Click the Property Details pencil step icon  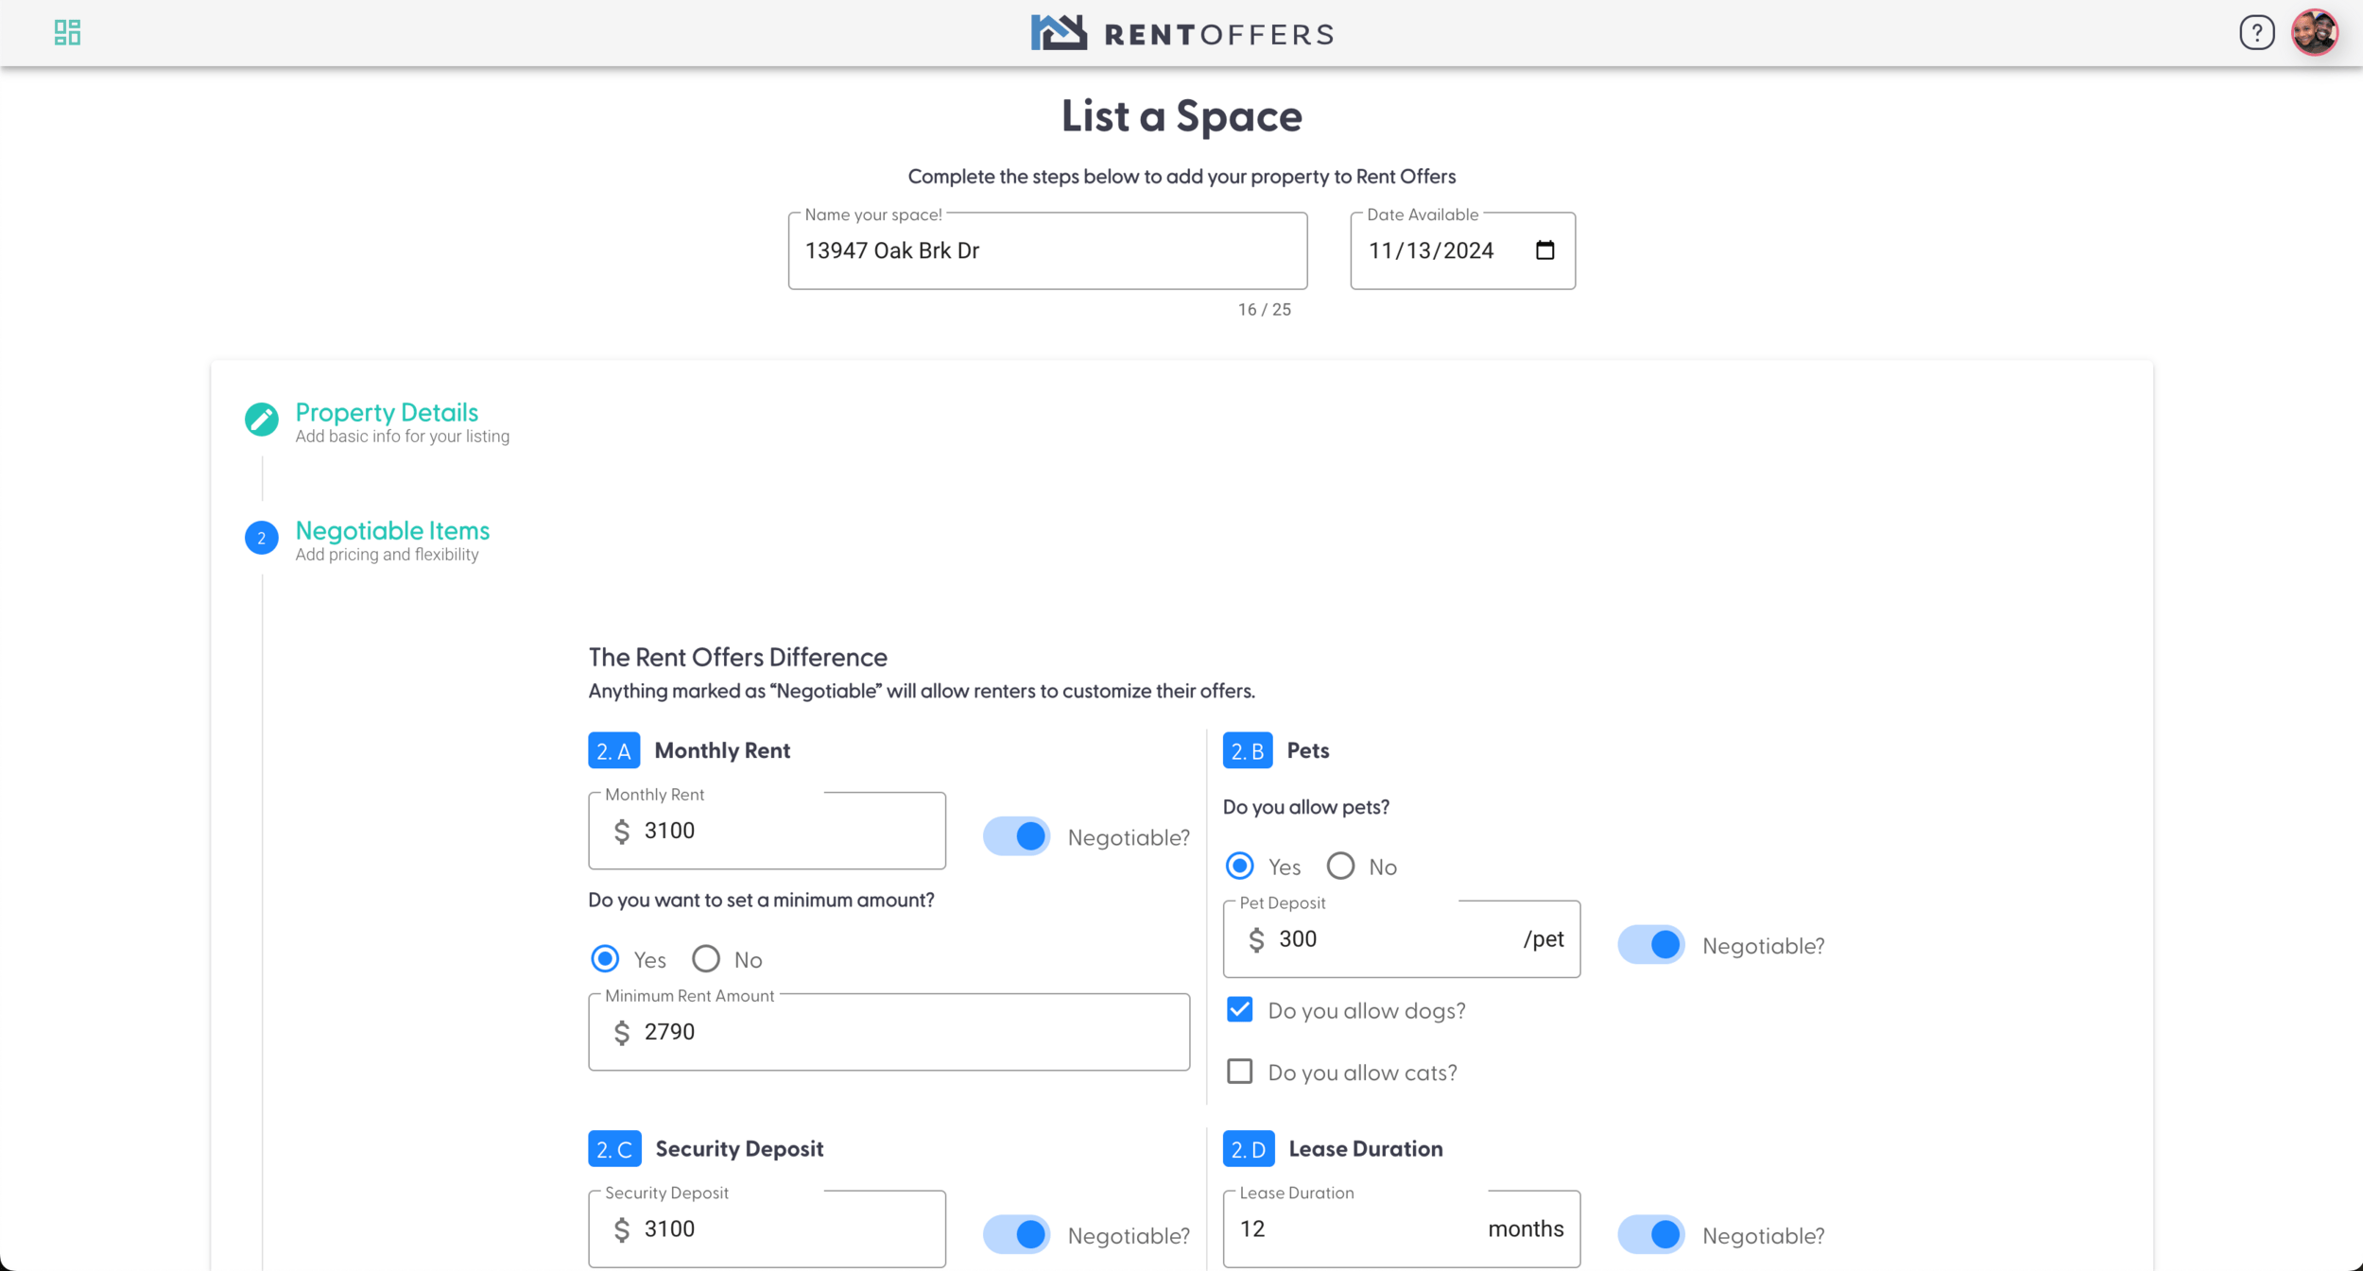click(x=262, y=420)
